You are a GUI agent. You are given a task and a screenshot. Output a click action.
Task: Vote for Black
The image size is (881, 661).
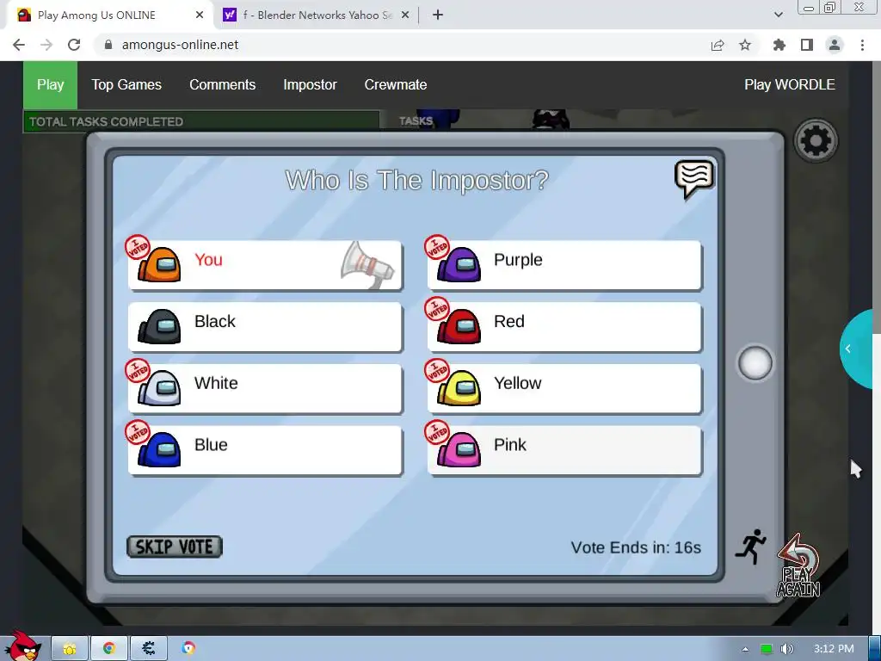point(265,327)
